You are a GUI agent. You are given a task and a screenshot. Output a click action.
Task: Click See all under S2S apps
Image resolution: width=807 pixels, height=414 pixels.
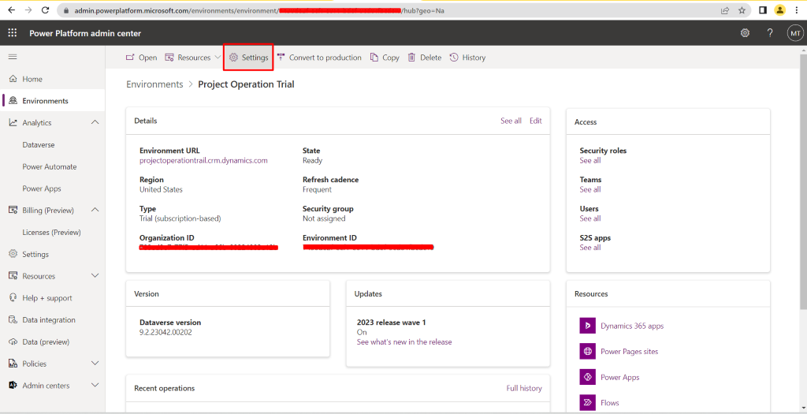(x=589, y=248)
